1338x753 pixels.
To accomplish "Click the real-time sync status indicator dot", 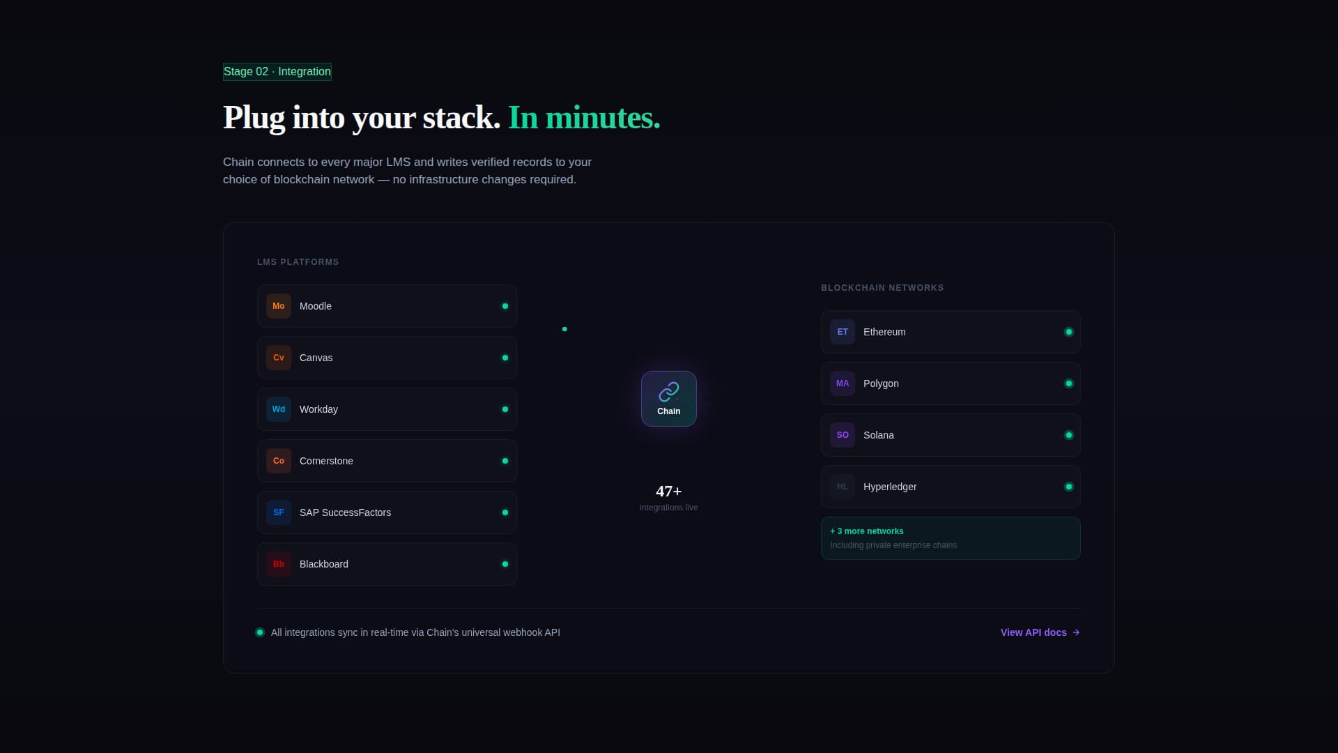I will tap(260, 632).
